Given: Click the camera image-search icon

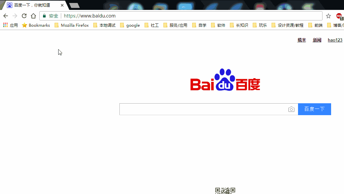Looking at the screenshot, I should [291, 109].
